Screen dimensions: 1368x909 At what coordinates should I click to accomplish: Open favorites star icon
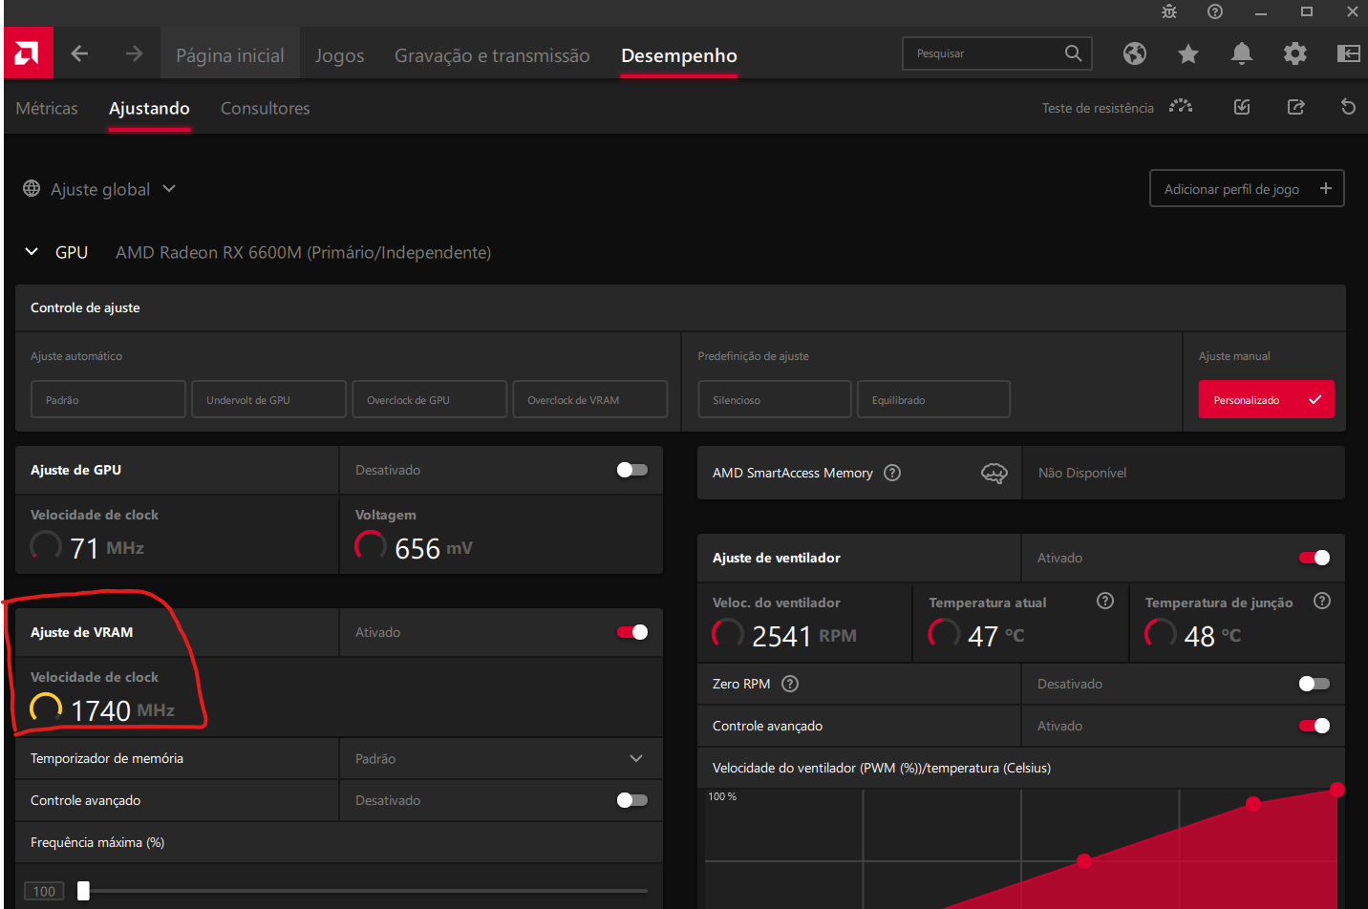point(1188,53)
